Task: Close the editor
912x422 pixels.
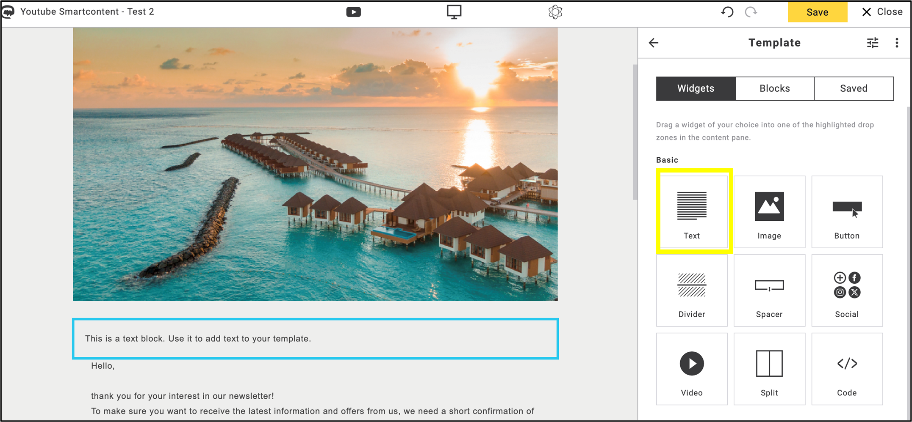Action: [x=882, y=12]
